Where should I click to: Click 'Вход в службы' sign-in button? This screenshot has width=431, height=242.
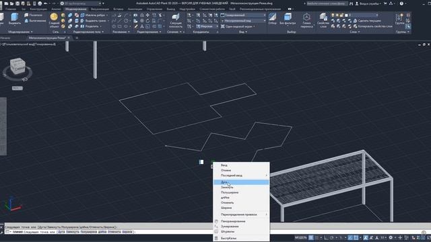point(368,3)
